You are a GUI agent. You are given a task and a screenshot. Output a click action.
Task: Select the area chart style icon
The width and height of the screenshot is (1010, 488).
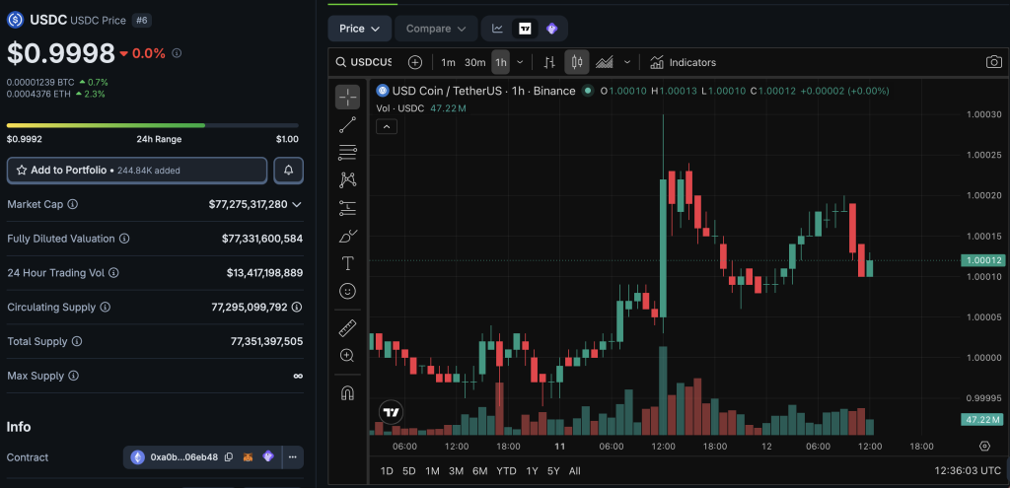tap(605, 62)
